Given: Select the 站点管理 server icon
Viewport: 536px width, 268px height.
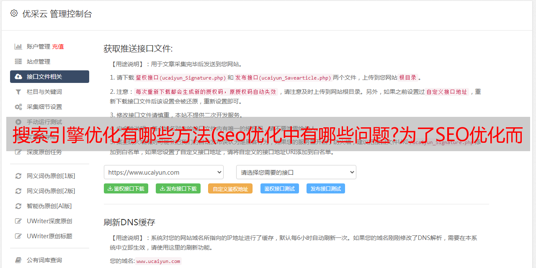Looking at the screenshot, I should click(x=18, y=62).
